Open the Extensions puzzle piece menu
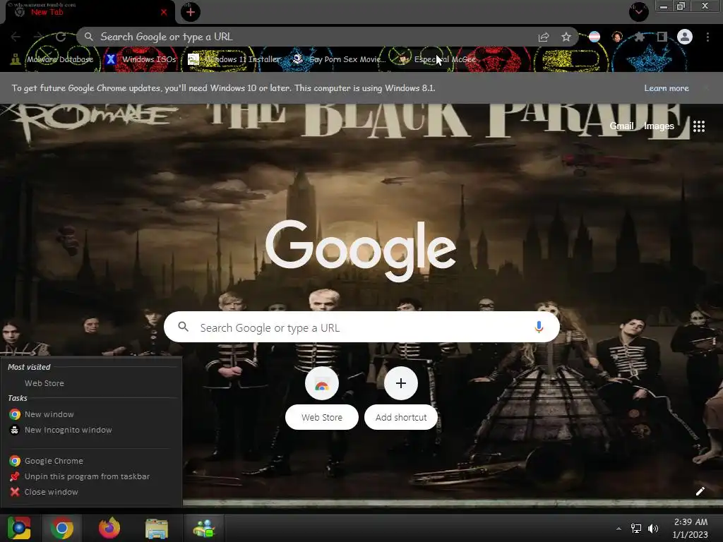This screenshot has height=542, width=723. click(639, 37)
